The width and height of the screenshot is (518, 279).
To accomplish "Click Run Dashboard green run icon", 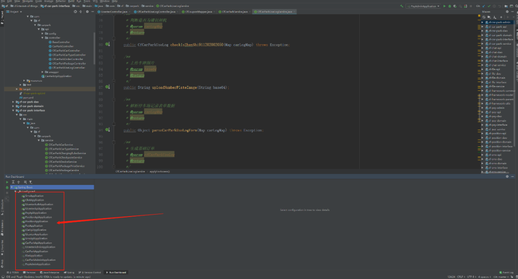I will pyautogui.click(x=7, y=182).
